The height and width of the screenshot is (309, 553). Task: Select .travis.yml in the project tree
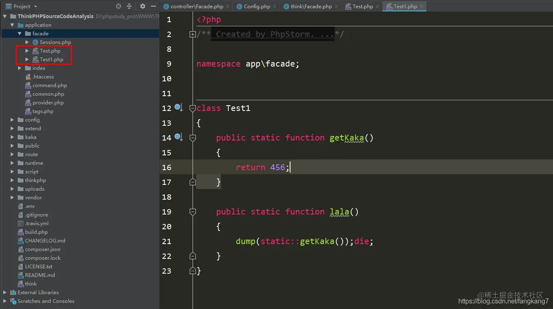(37, 224)
